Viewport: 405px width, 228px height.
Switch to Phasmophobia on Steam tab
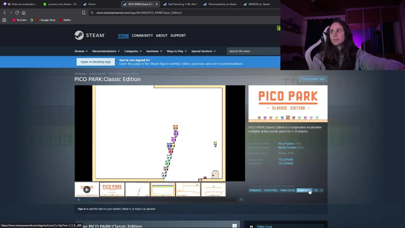220,4
